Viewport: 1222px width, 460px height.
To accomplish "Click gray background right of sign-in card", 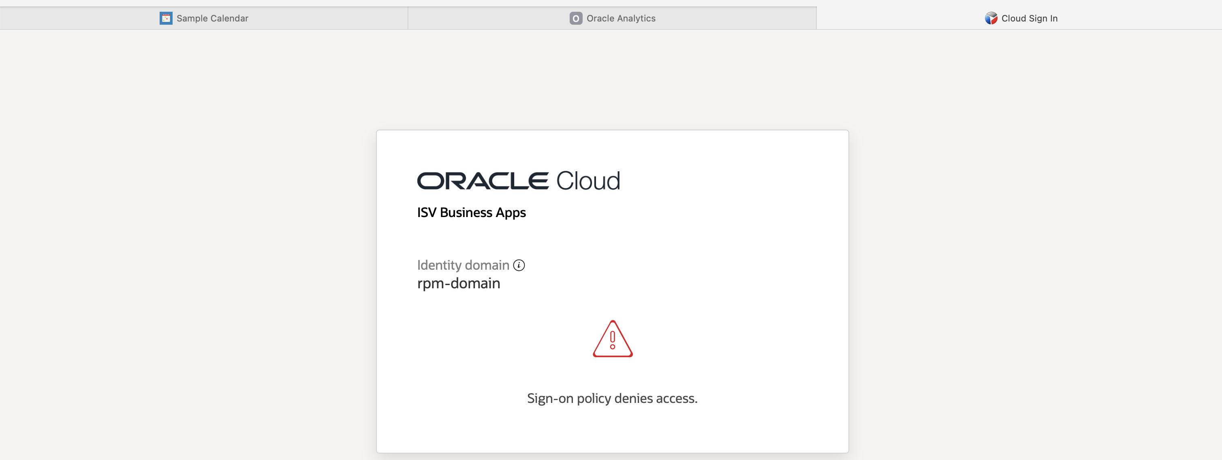I will (1034, 261).
